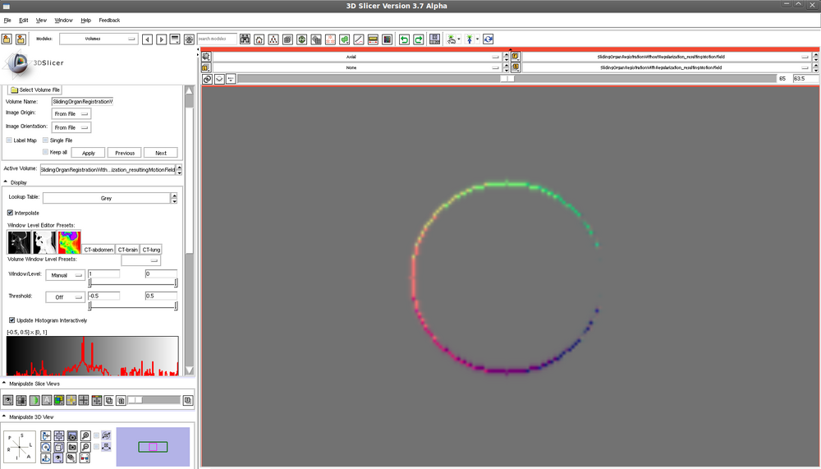Open the Data tree module icon
Viewport: 821px width, 469px height.
tap(273, 39)
